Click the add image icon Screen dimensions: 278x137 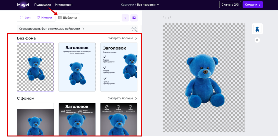[x=134, y=18]
